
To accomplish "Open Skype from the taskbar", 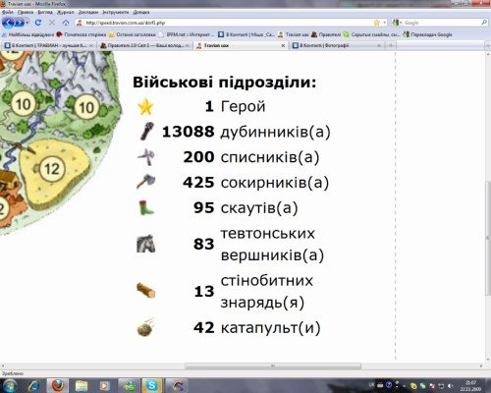I will tap(151, 385).
